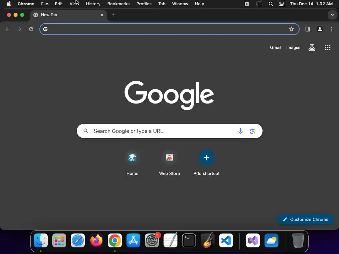Image resolution: width=339 pixels, height=254 pixels.
Task: Open the Edit menu
Action: tap(59, 4)
